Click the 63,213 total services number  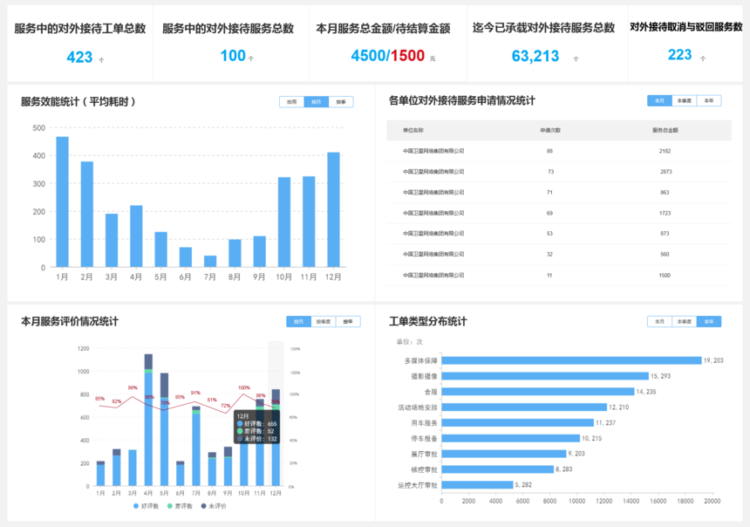535,57
